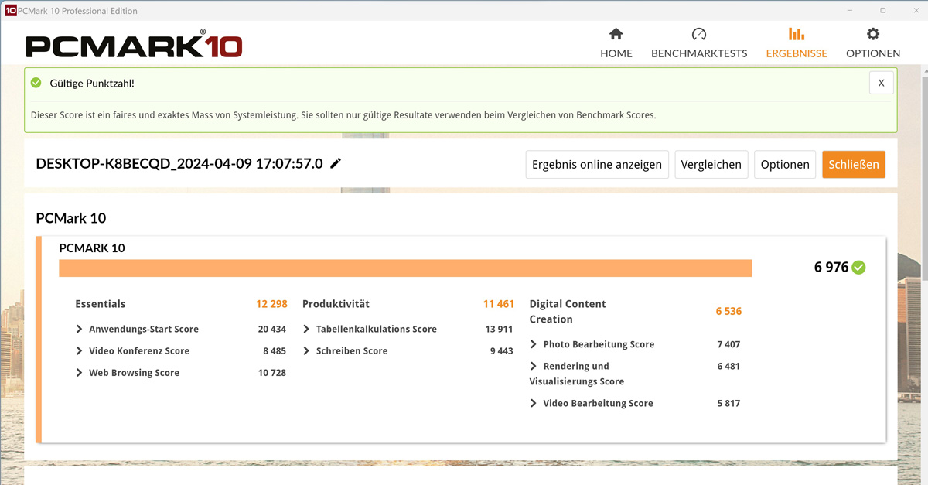Click the Vergleichen button
The height and width of the screenshot is (485, 928).
point(711,164)
